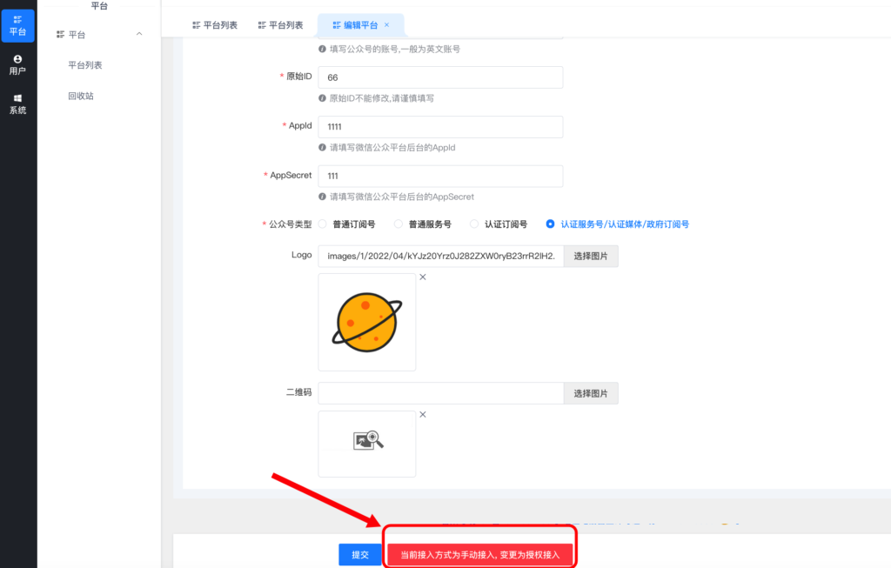Remove the planet Logo image with X
This screenshot has height=568, width=891.
click(x=423, y=277)
